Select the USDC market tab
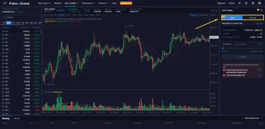 click(18, 23)
